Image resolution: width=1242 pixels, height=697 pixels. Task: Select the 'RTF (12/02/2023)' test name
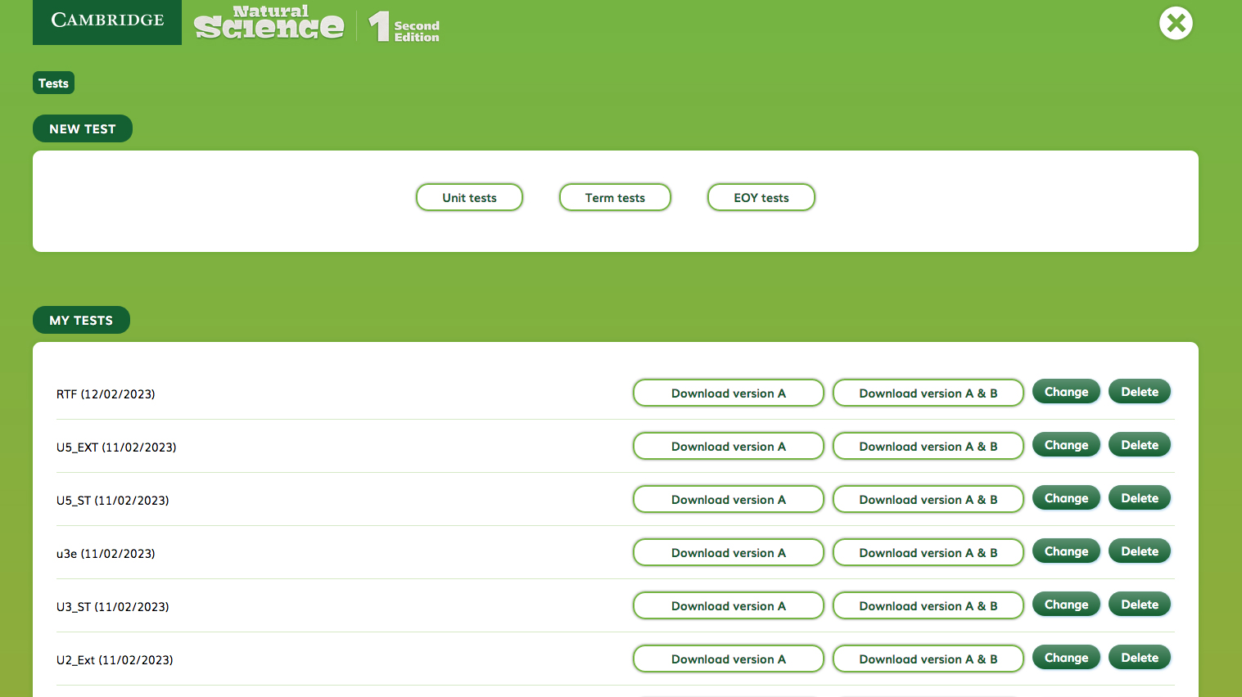point(106,394)
